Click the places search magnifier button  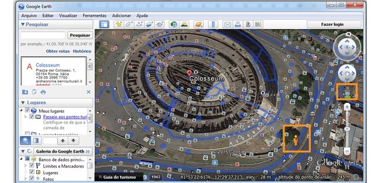pyautogui.click(x=25, y=140)
